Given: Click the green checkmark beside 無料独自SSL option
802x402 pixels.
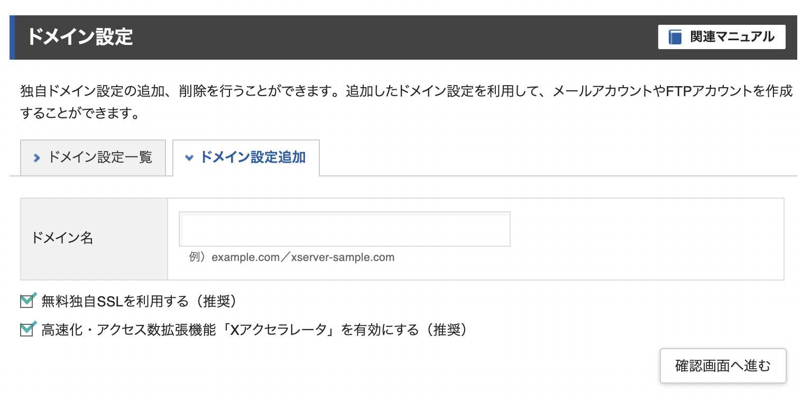Looking at the screenshot, I should pos(26,300).
